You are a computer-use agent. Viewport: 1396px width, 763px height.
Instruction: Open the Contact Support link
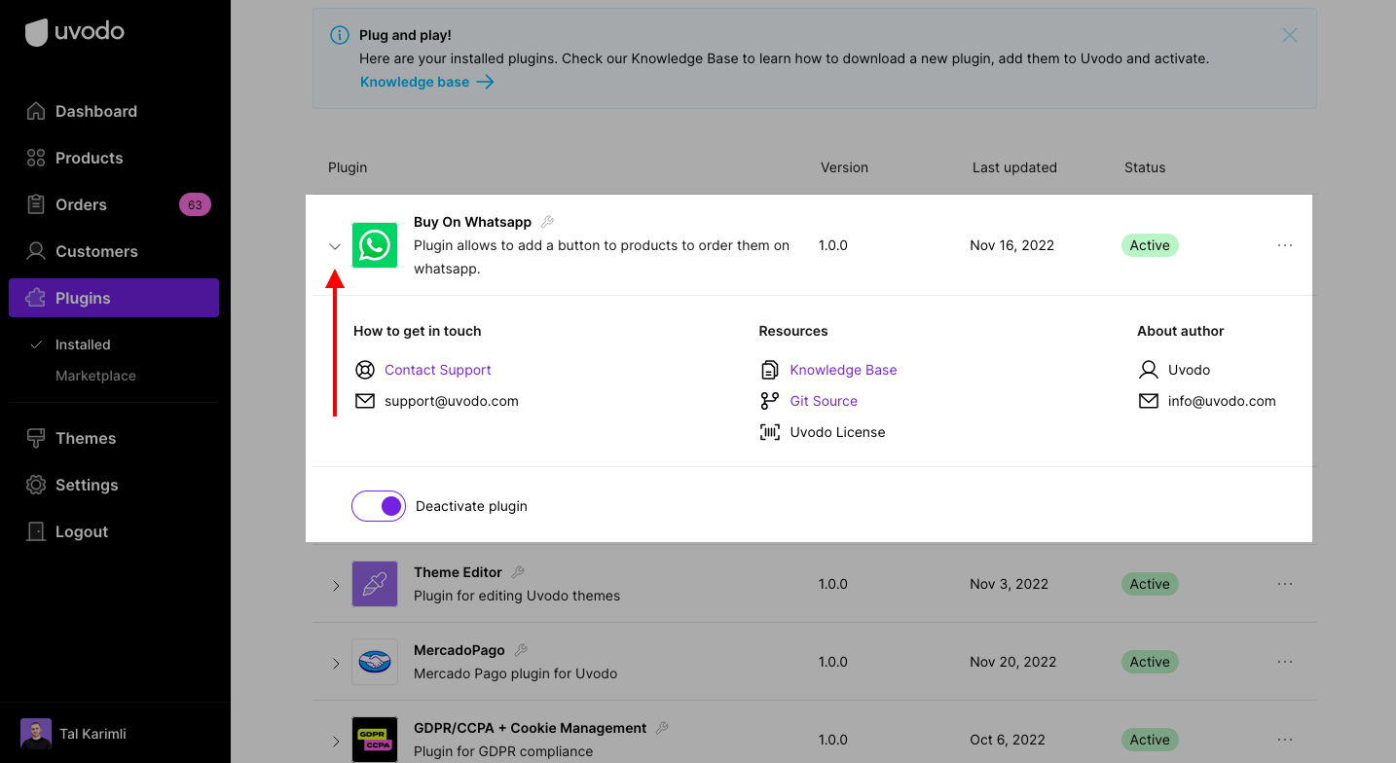coord(437,370)
